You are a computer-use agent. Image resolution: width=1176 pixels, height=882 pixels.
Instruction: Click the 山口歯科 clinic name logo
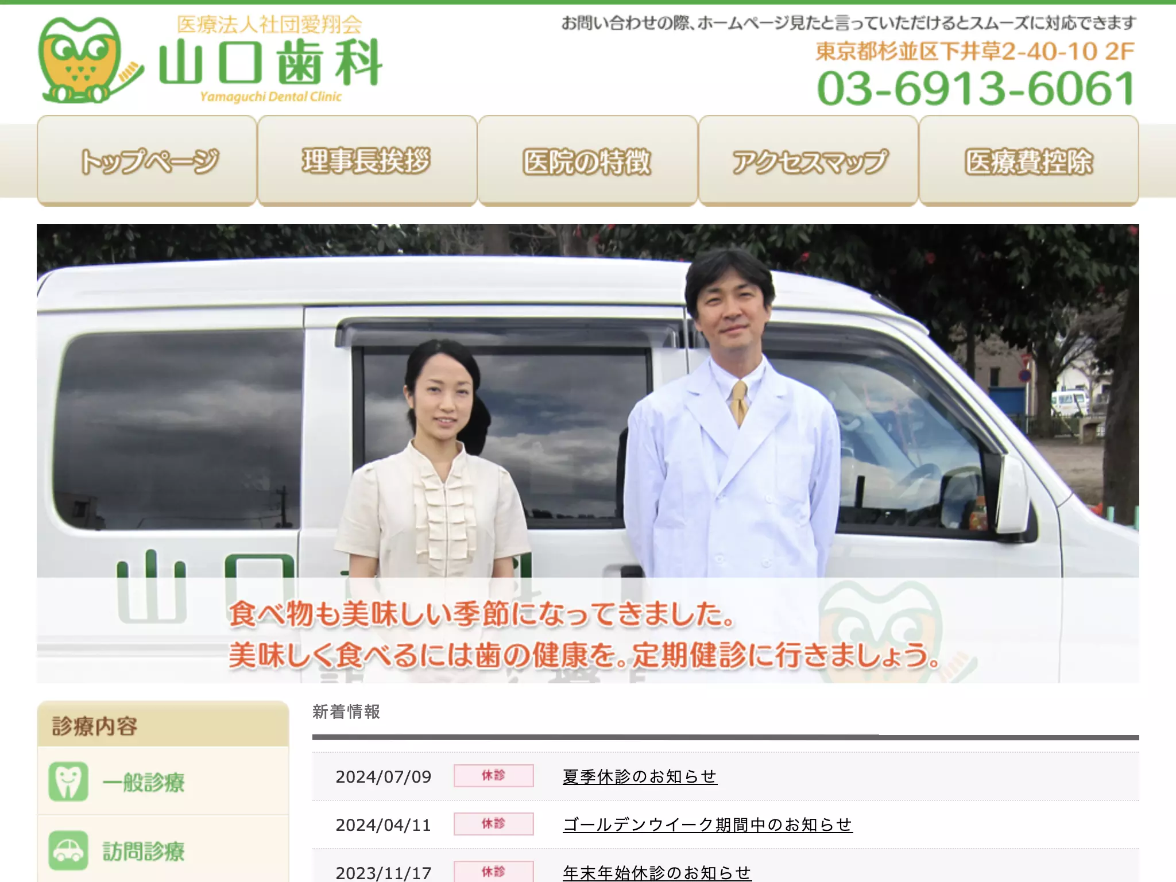270,63
